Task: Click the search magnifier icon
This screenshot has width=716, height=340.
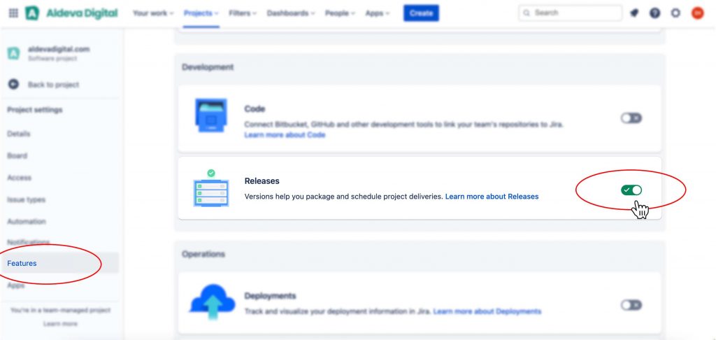Action: (x=527, y=13)
